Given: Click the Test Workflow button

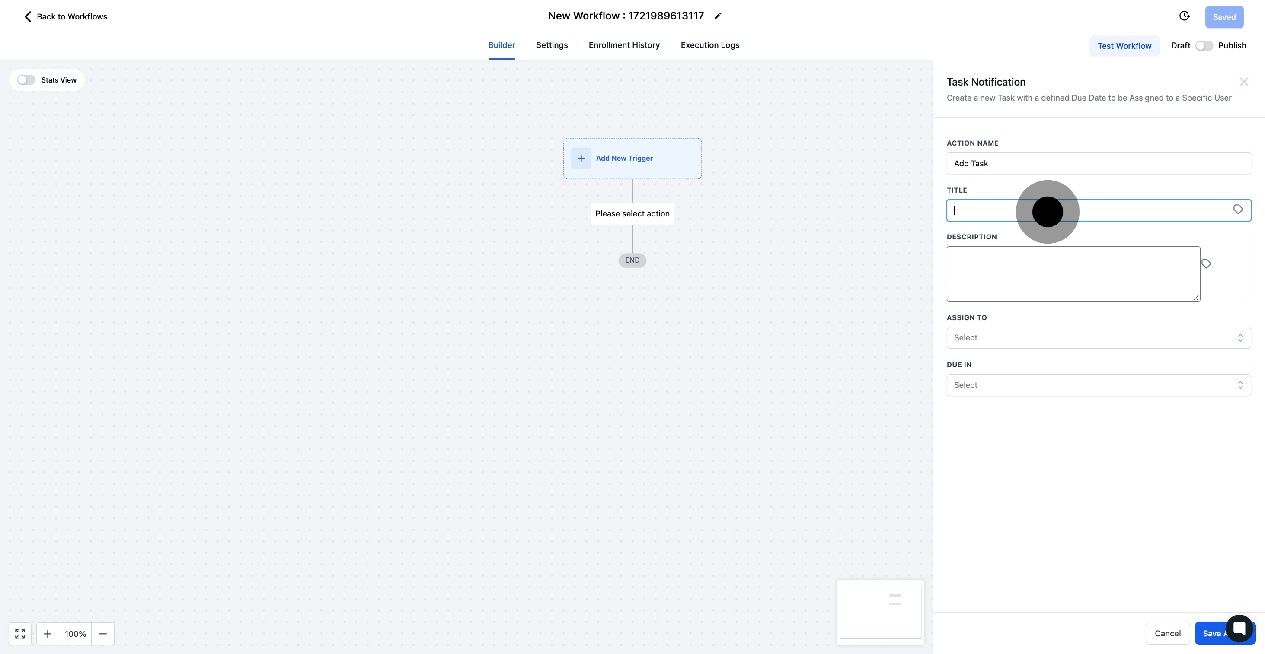Looking at the screenshot, I should (x=1124, y=46).
